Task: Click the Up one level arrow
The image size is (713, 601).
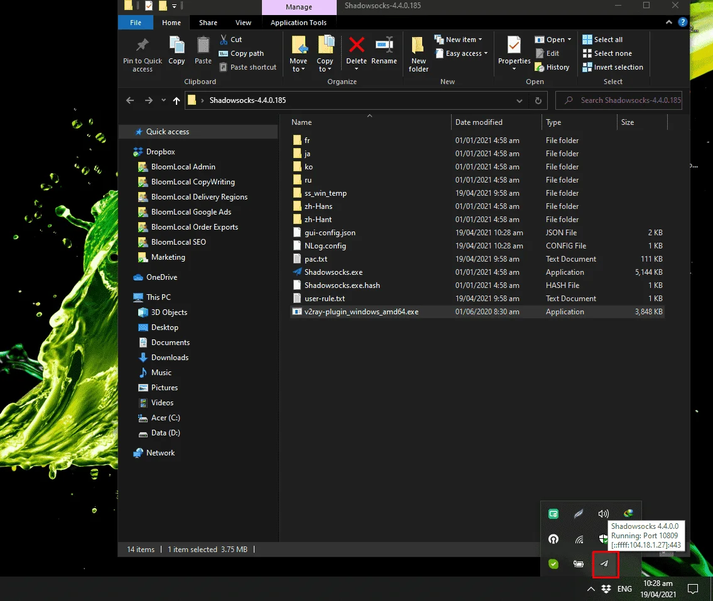Action: 177,100
